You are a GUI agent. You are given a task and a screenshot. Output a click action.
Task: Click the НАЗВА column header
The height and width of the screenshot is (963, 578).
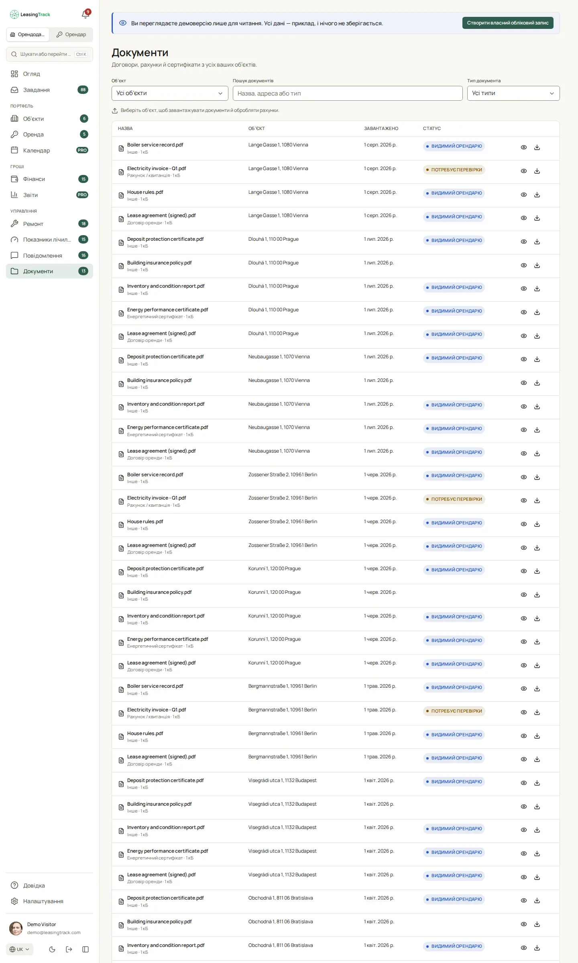click(x=125, y=128)
